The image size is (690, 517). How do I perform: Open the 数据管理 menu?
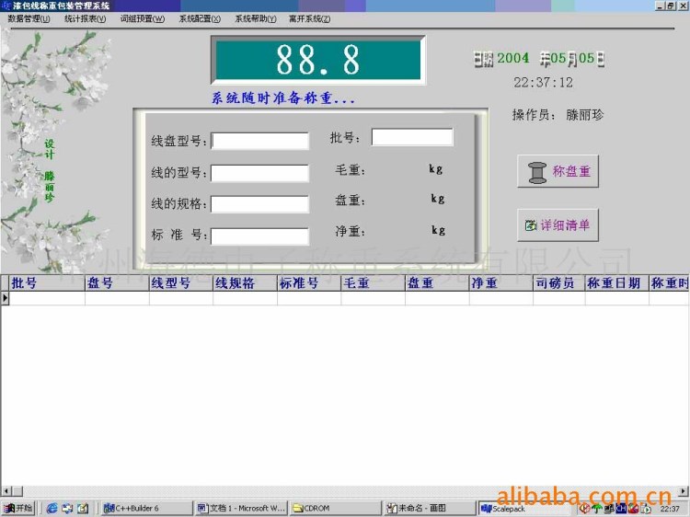pyautogui.click(x=29, y=18)
